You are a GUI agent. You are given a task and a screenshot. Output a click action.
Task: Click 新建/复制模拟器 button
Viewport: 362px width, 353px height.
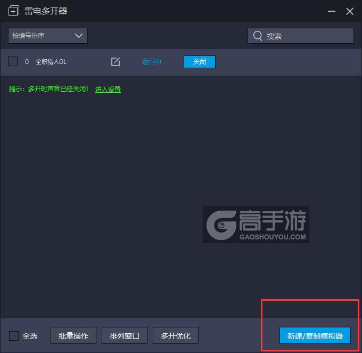[x=315, y=335]
